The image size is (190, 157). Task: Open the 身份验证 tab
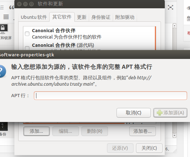(101, 17)
